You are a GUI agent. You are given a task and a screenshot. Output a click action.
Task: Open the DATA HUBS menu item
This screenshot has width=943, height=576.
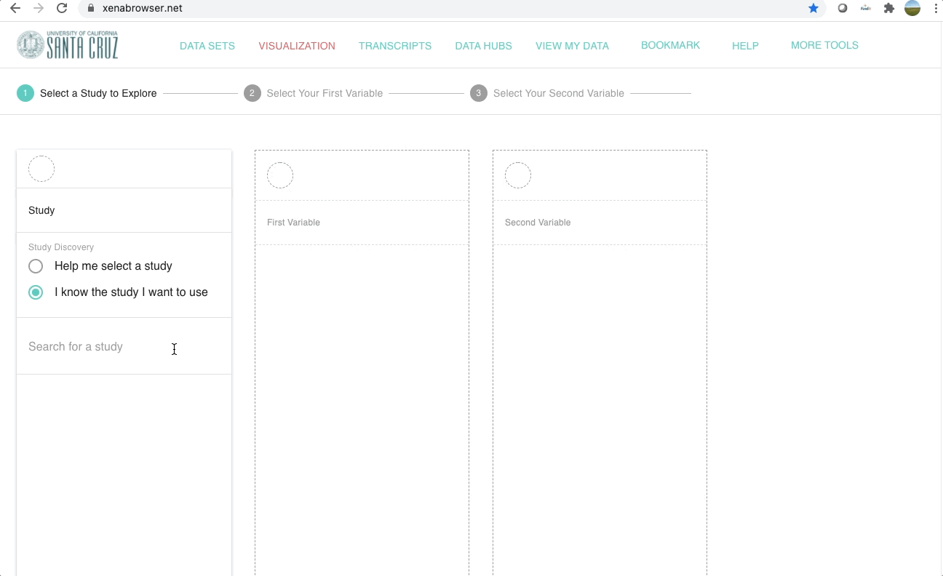point(483,45)
